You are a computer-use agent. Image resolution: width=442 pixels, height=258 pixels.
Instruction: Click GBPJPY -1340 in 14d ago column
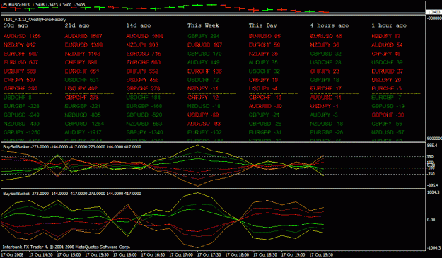145,132
